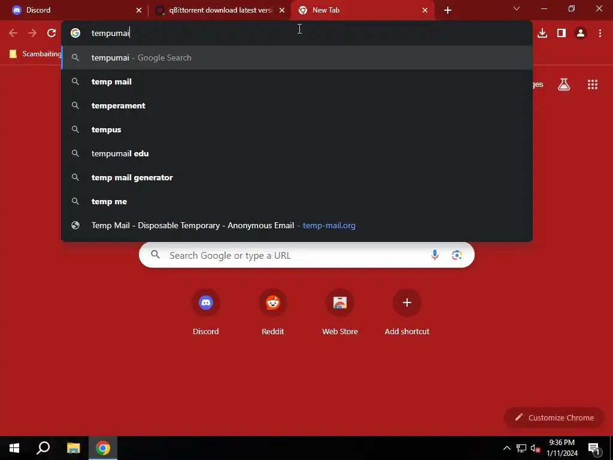Go back with the back arrow
613x460 pixels.
coord(13,34)
